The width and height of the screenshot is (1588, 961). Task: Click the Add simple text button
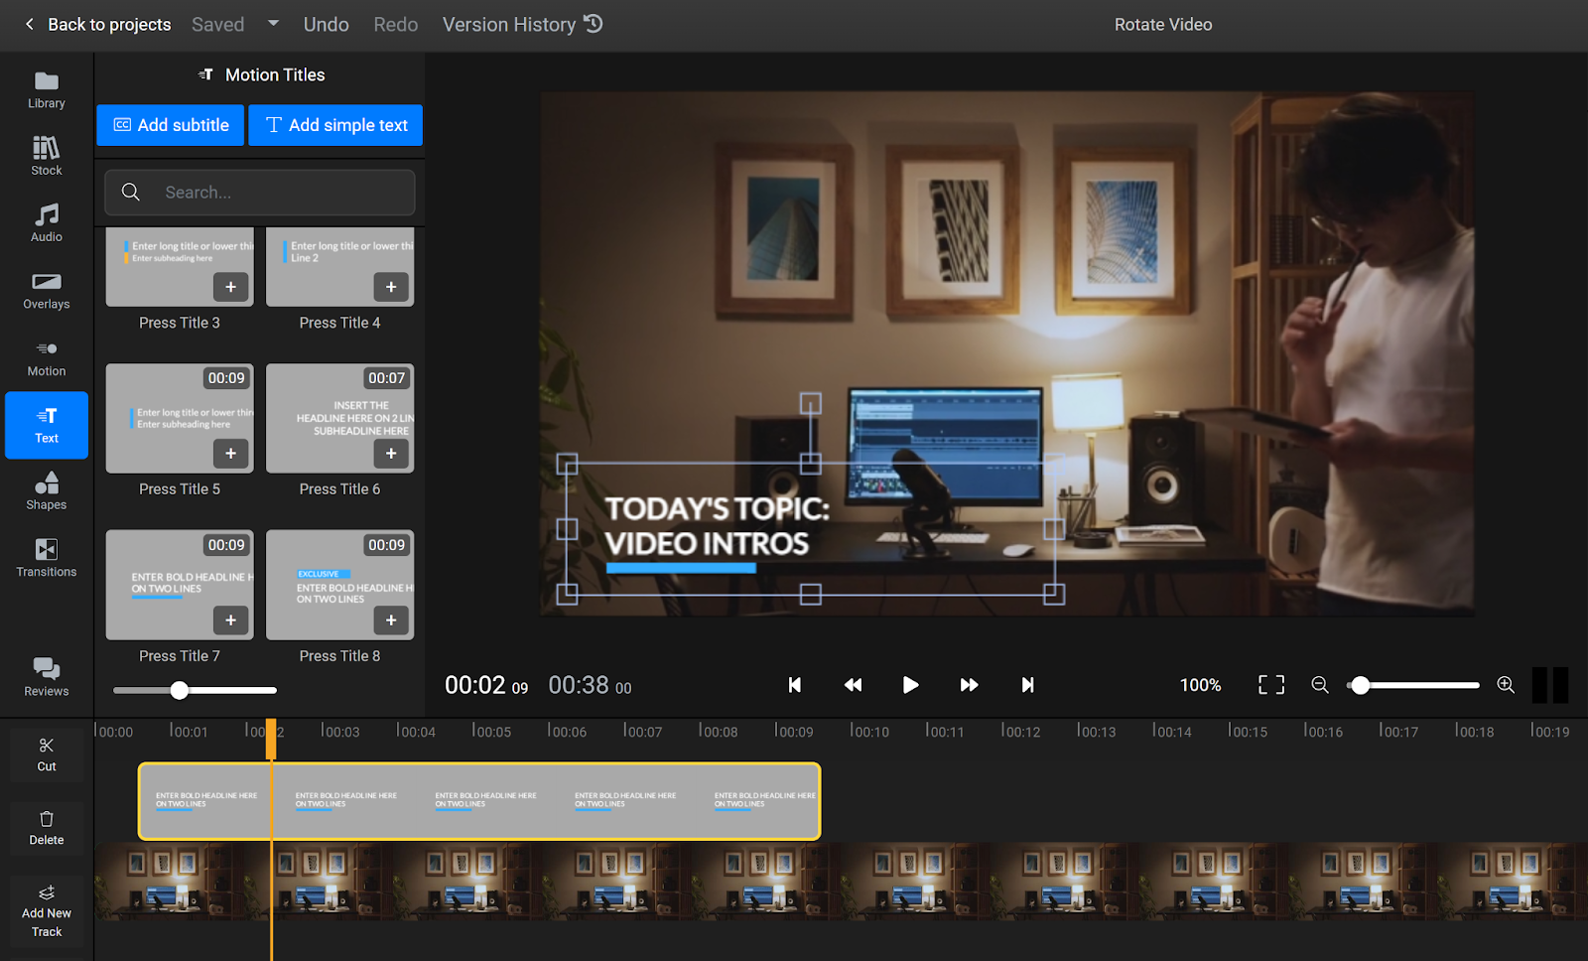point(335,125)
